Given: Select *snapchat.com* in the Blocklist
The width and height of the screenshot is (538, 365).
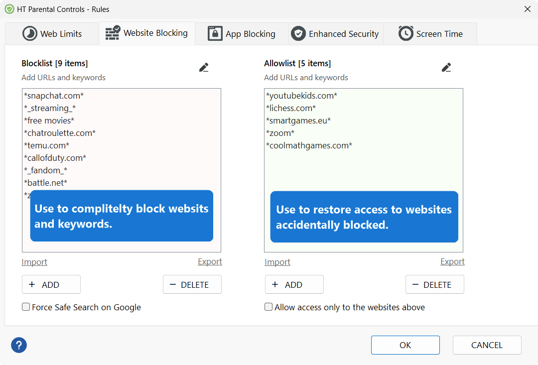Looking at the screenshot, I should pyautogui.click(x=54, y=96).
